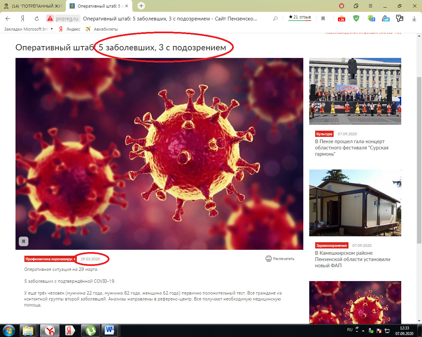The image size is (422, 337).
Task: Click the scrollbar down arrow
Action: [x=419, y=321]
